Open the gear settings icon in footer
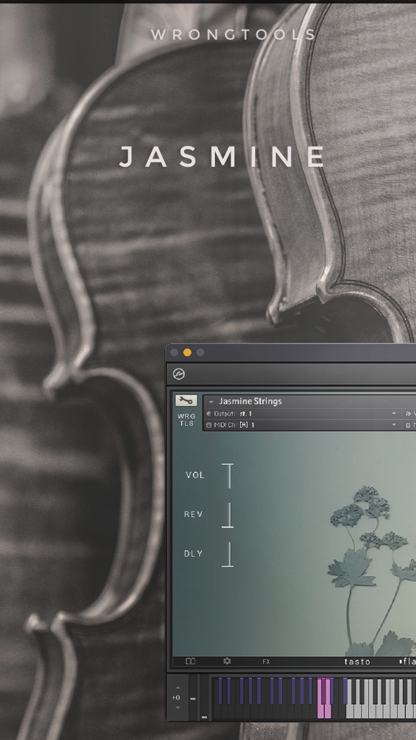This screenshot has height=740, width=416. (227, 661)
